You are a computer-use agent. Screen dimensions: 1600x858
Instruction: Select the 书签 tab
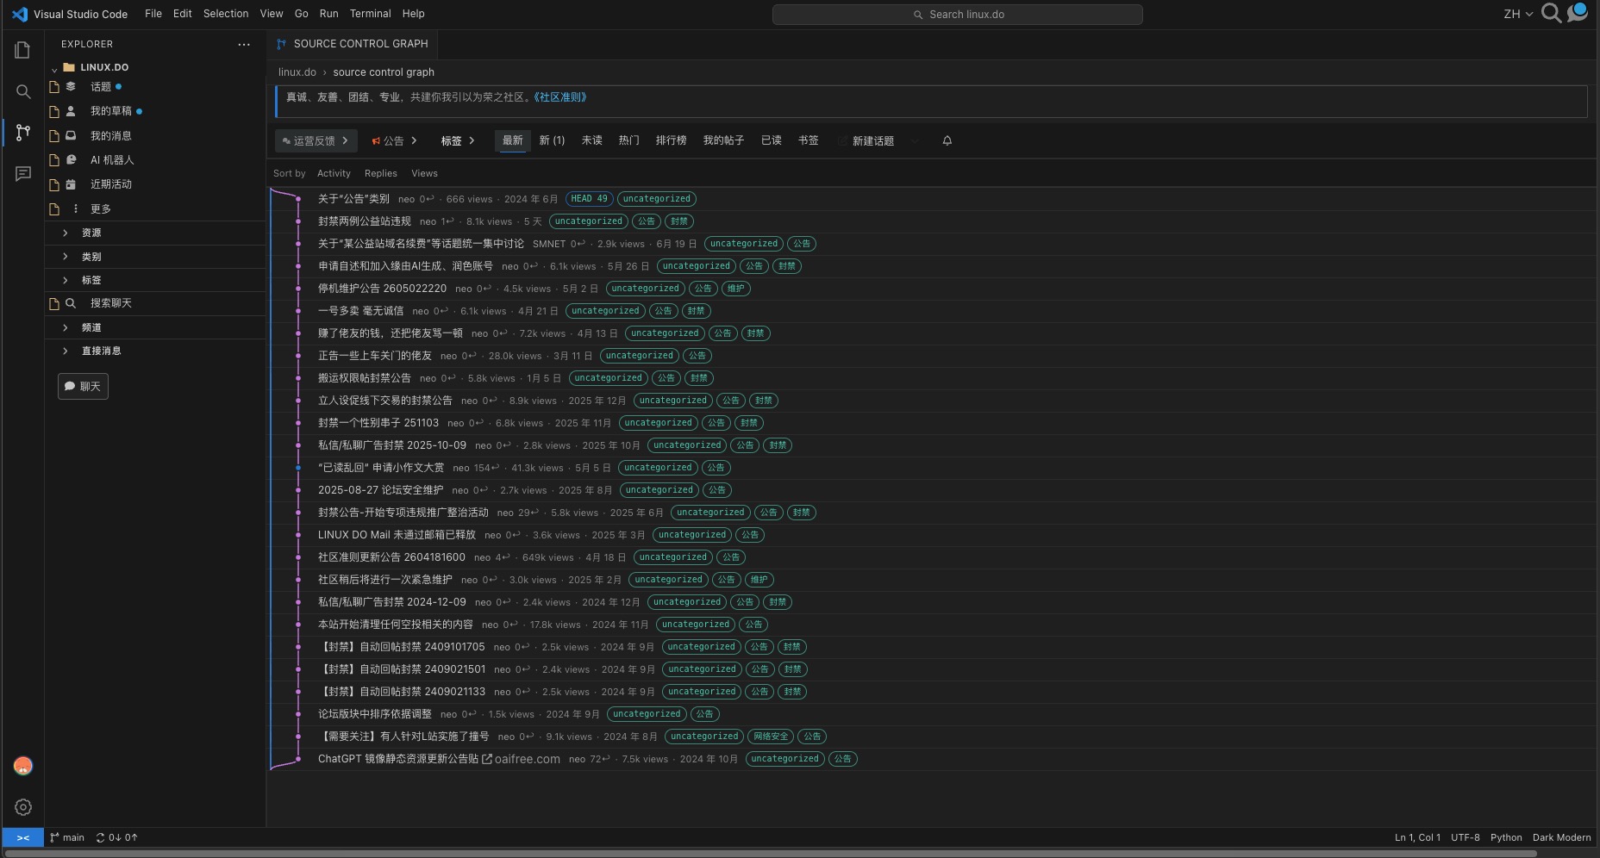(x=808, y=140)
